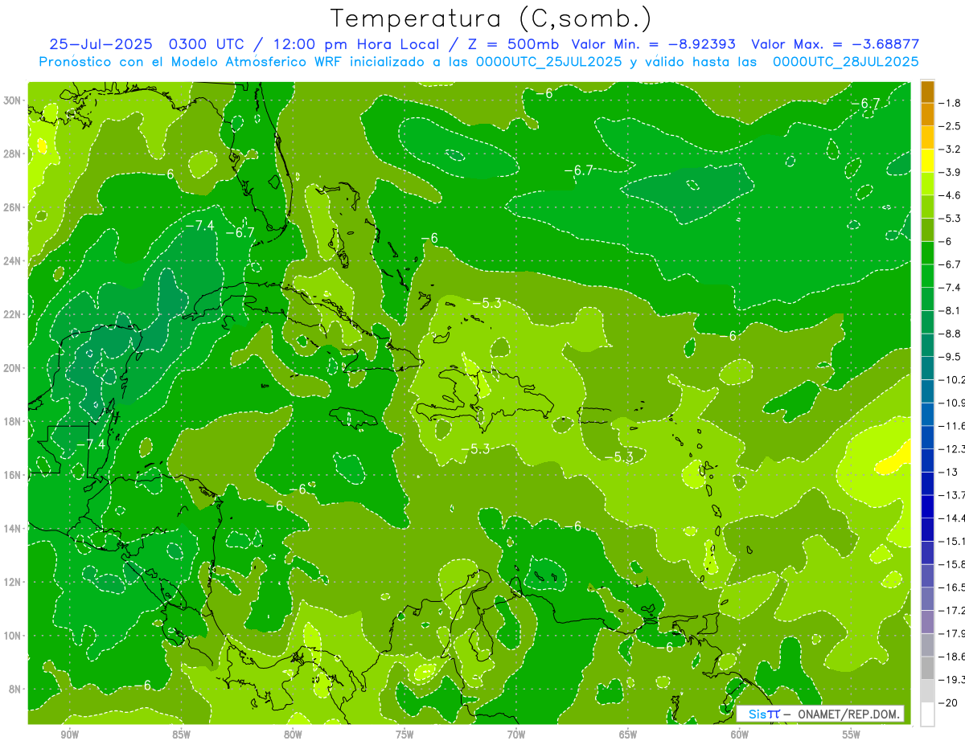965x745 pixels.
Task: Click the -8.1 colorbar scale label
Action: [950, 310]
